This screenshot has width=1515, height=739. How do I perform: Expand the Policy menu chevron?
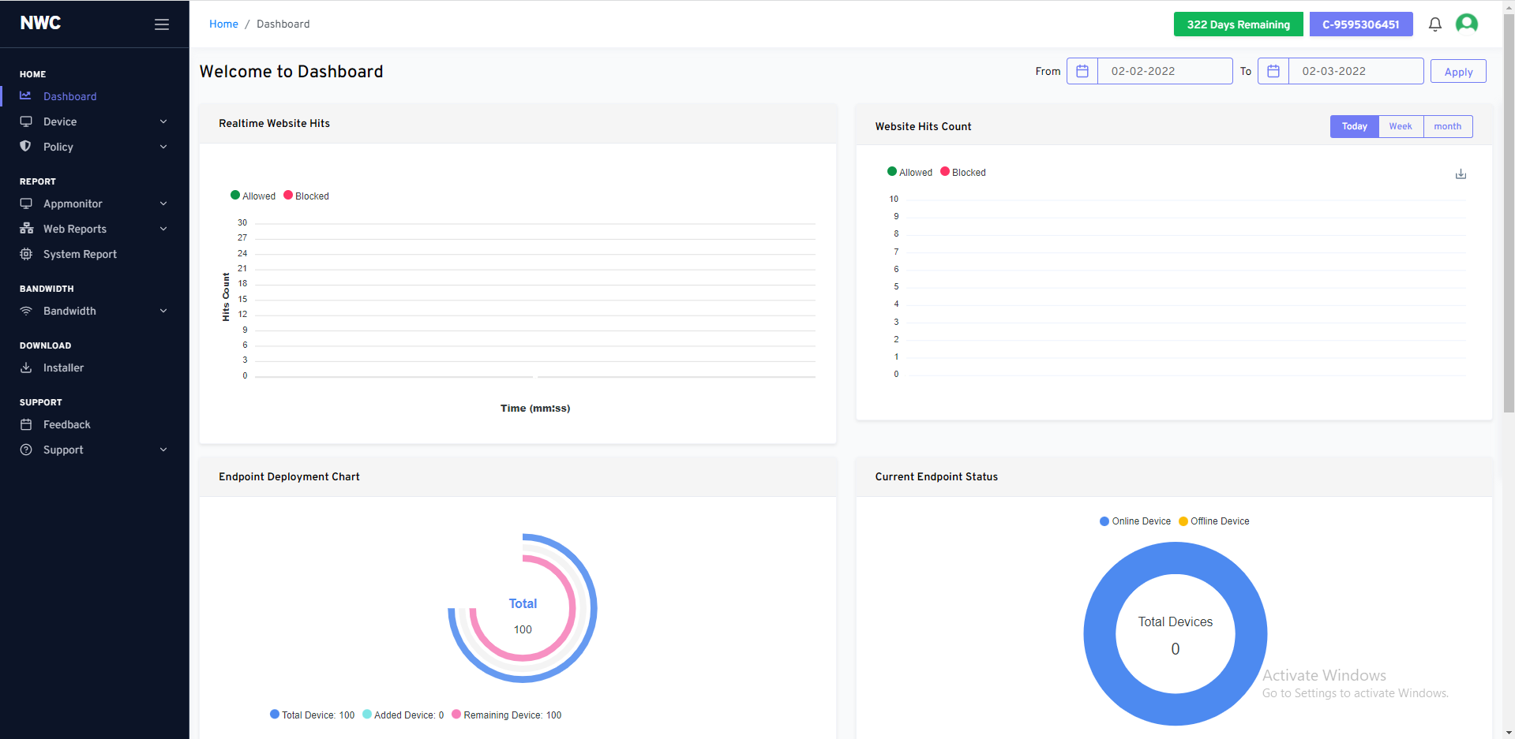point(163,147)
